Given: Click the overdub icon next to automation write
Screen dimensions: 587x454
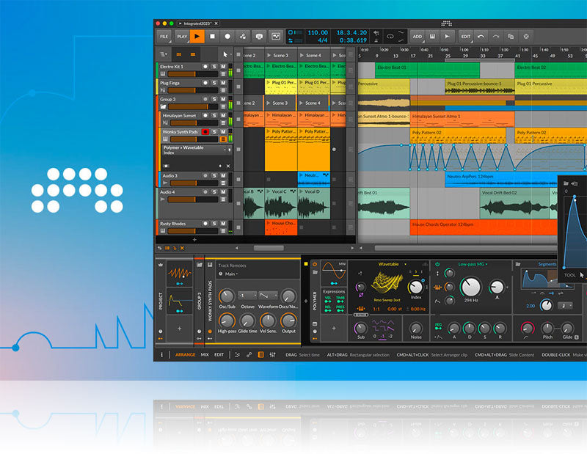Looking at the screenshot, I should point(259,36).
